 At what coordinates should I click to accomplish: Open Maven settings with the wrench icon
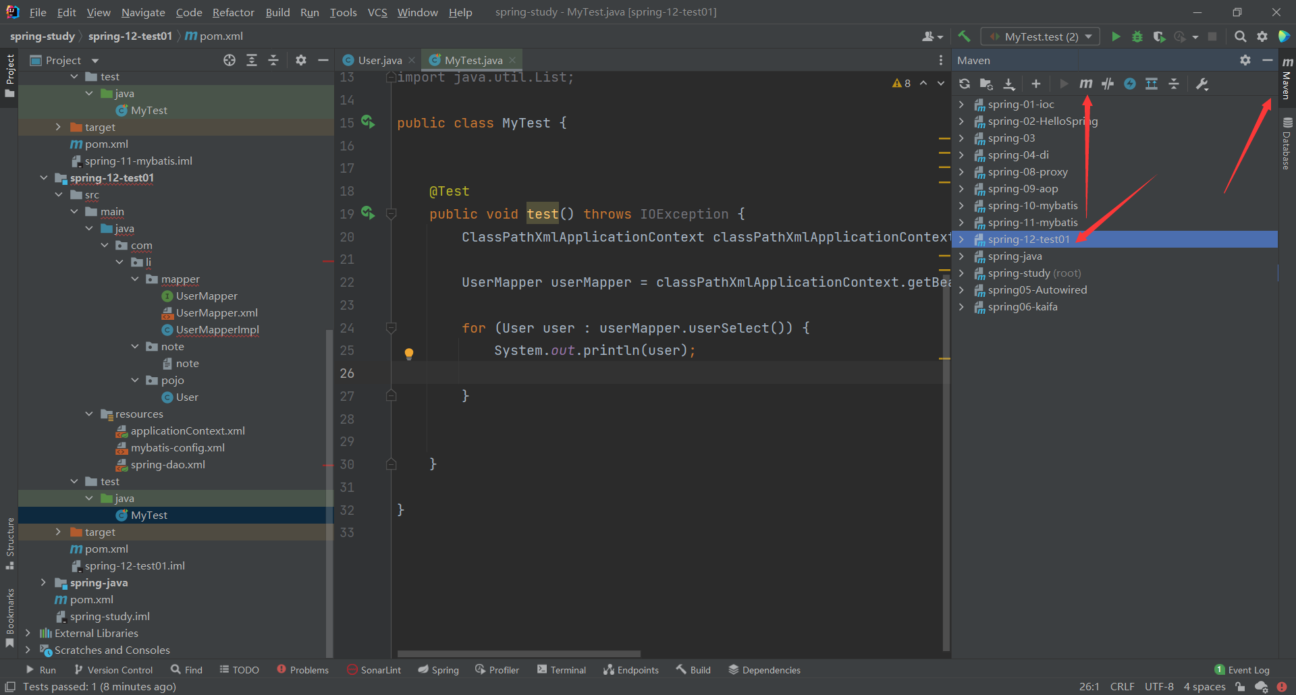(1202, 84)
